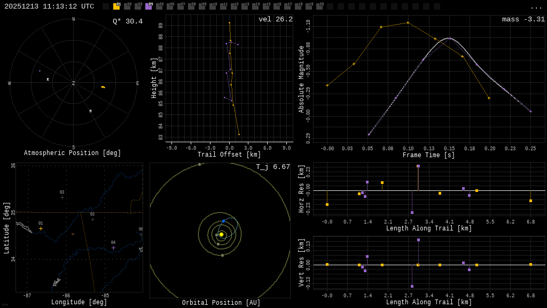Click the T_j 6.67 Tisserand value
Viewport: 547px width, 308px height.
273,167
